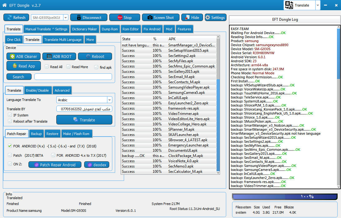
Task: Enable Patch (2017) BETA checkbox
Action: [x=10, y=155]
